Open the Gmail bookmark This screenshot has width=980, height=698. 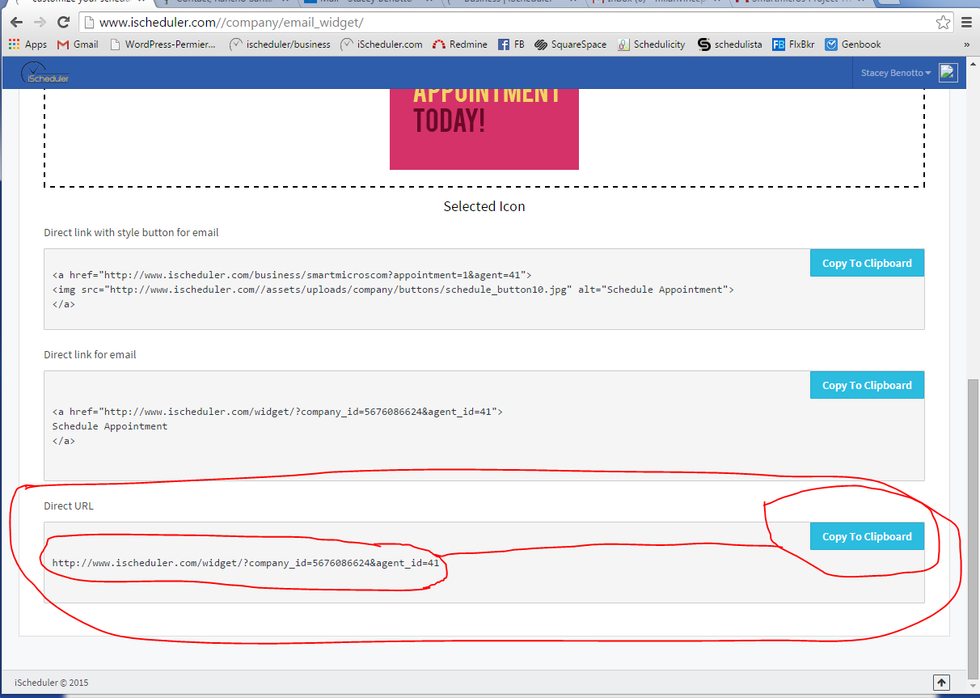pyautogui.click(x=78, y=44)
